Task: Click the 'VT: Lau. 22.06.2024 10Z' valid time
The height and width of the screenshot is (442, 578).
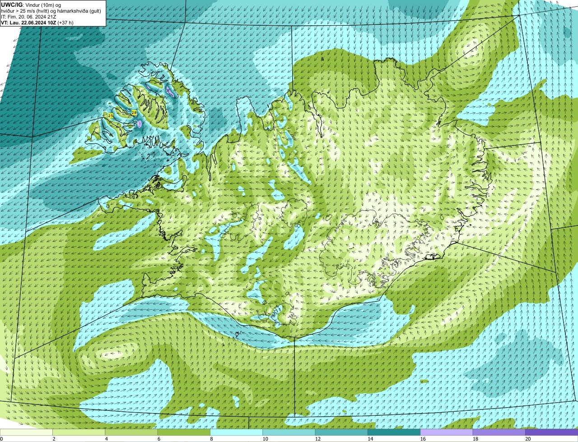Action: tap(28, 22)
